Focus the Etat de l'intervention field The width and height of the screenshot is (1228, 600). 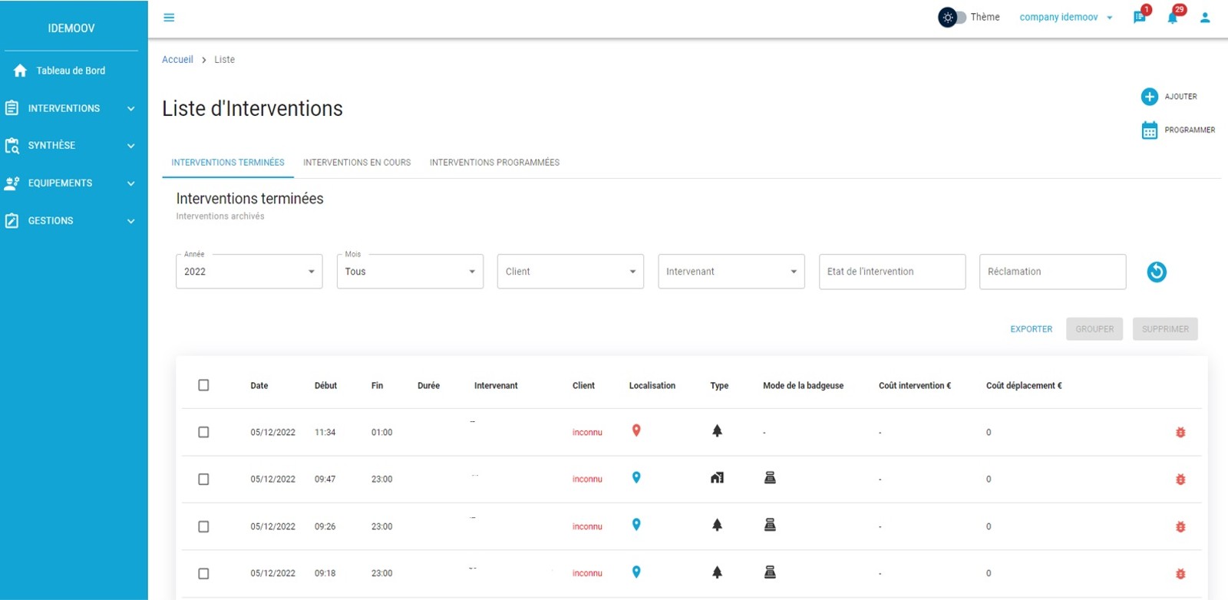click(x=892, y=272)
